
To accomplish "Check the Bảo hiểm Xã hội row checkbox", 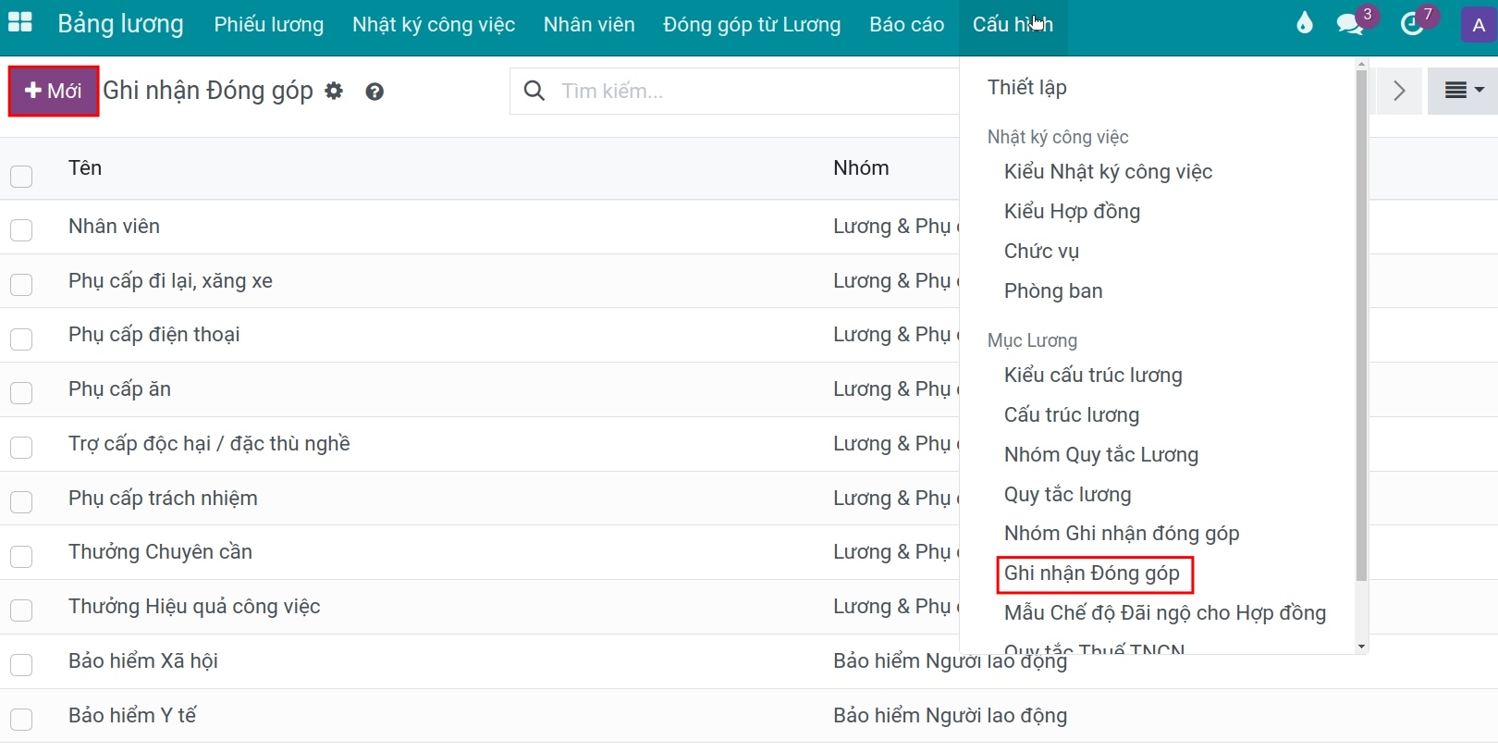I will coord(21,665).
